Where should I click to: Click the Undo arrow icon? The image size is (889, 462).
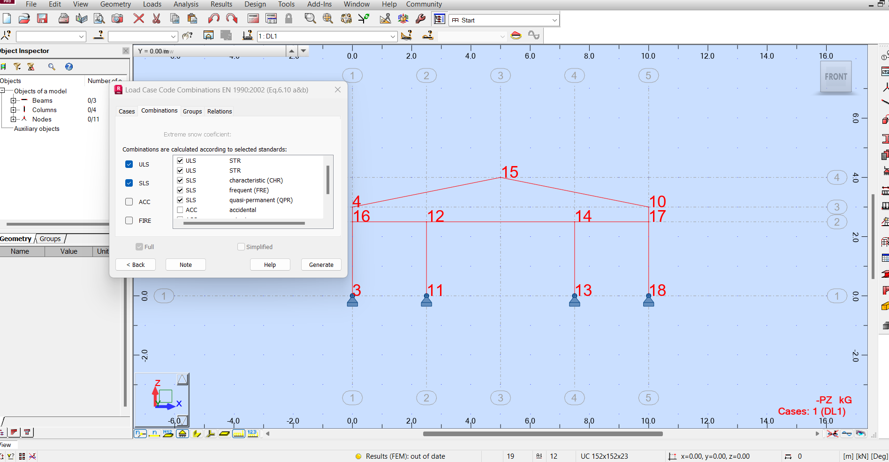213,19
